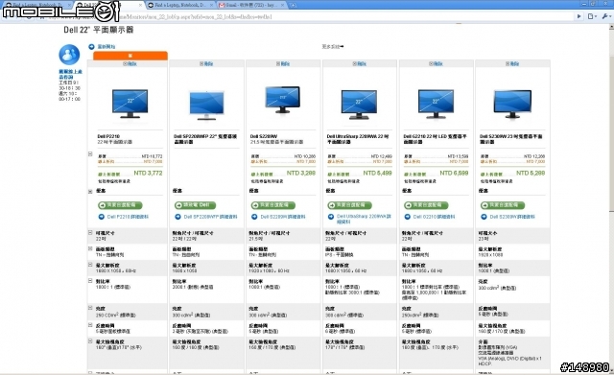Screen dimensions: 614x375
Task: Close the Gmail browser tab
Action: click(x=282, y=5)
